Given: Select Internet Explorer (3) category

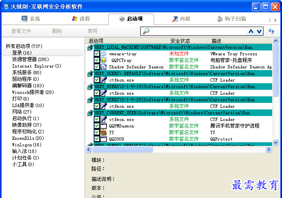Looking at the screenshot, I should click(x=37, y=66).
